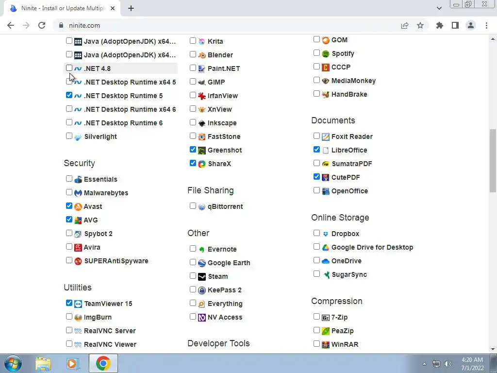Click the SUPERAntiSpyware label
Viewport: 497px width, 373px height.
[x=116, y=261]
